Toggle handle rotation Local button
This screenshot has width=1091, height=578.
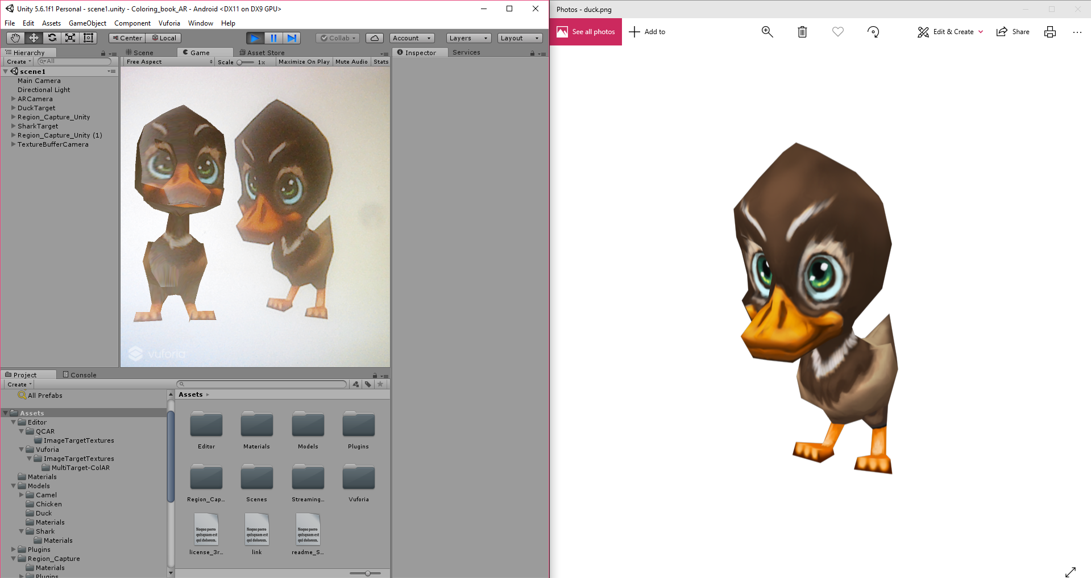[x=164, y=38]
